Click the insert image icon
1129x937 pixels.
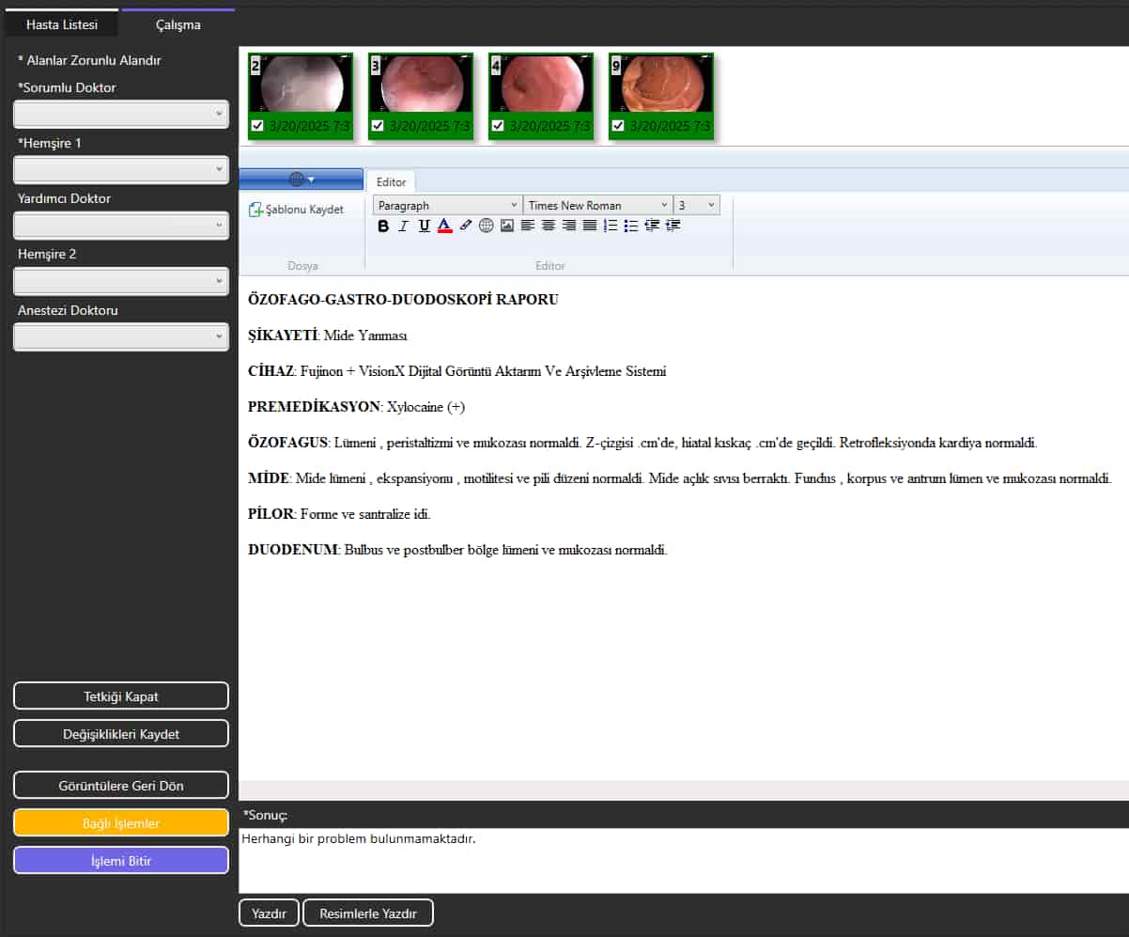(x=507, y=226)
